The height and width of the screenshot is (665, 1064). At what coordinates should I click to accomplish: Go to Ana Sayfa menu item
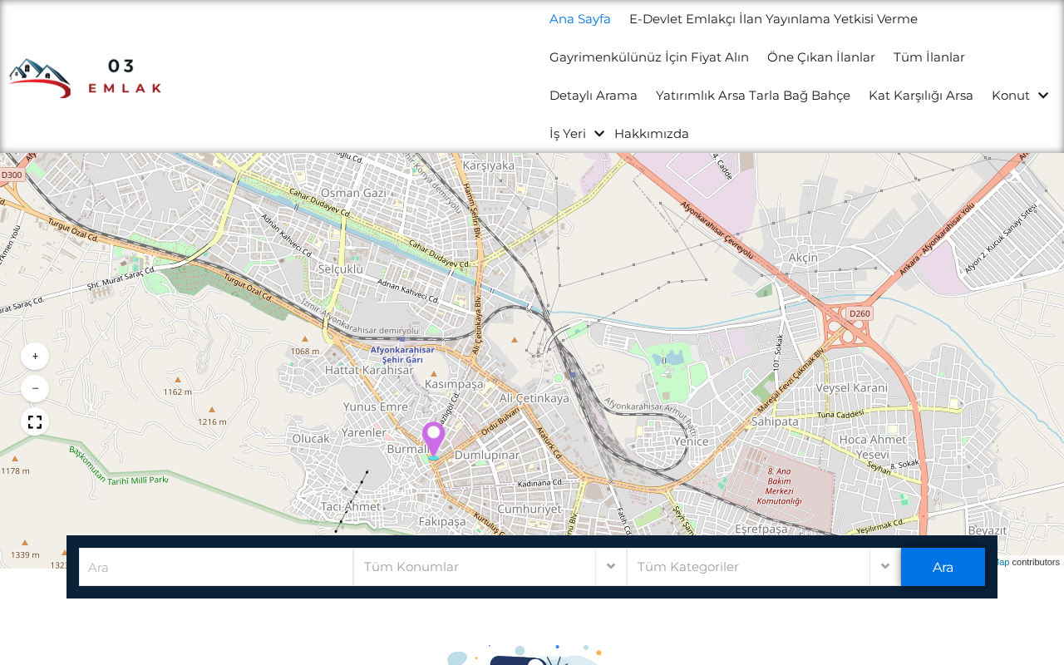click(580, 19)
